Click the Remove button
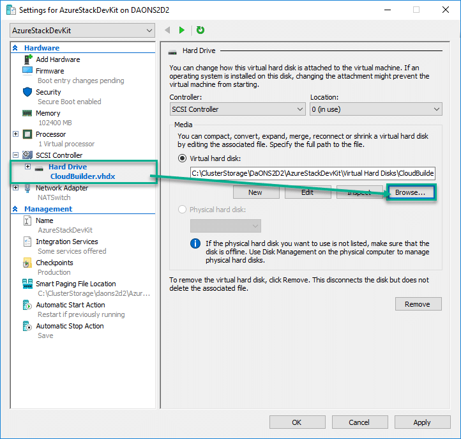Image resolution: width=461 pixels, height=439 pixels. coord(418,304)
